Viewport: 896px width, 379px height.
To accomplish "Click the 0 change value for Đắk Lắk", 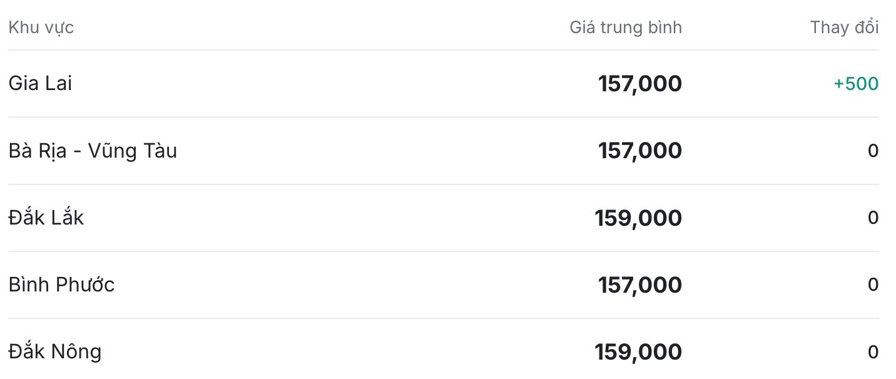I will click(x=873, y=218).
